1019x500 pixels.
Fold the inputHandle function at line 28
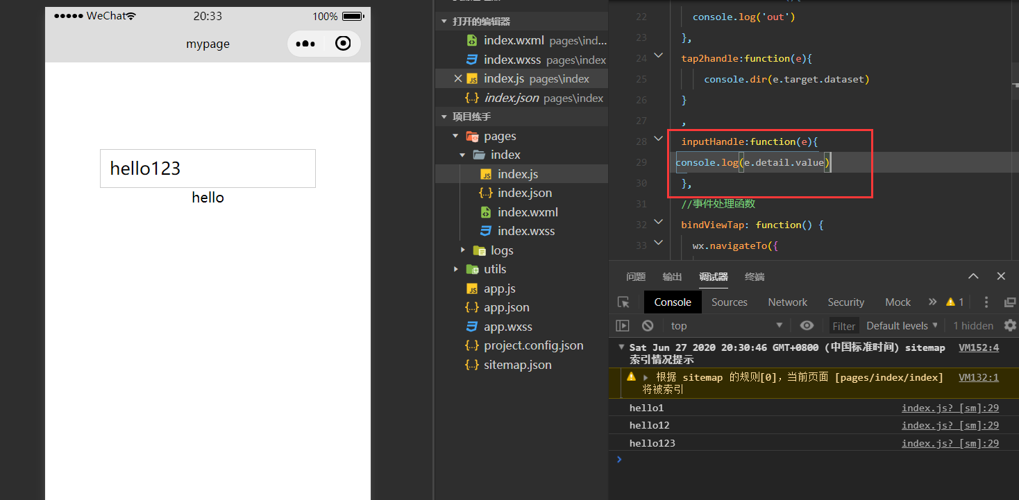click(658, 139)
